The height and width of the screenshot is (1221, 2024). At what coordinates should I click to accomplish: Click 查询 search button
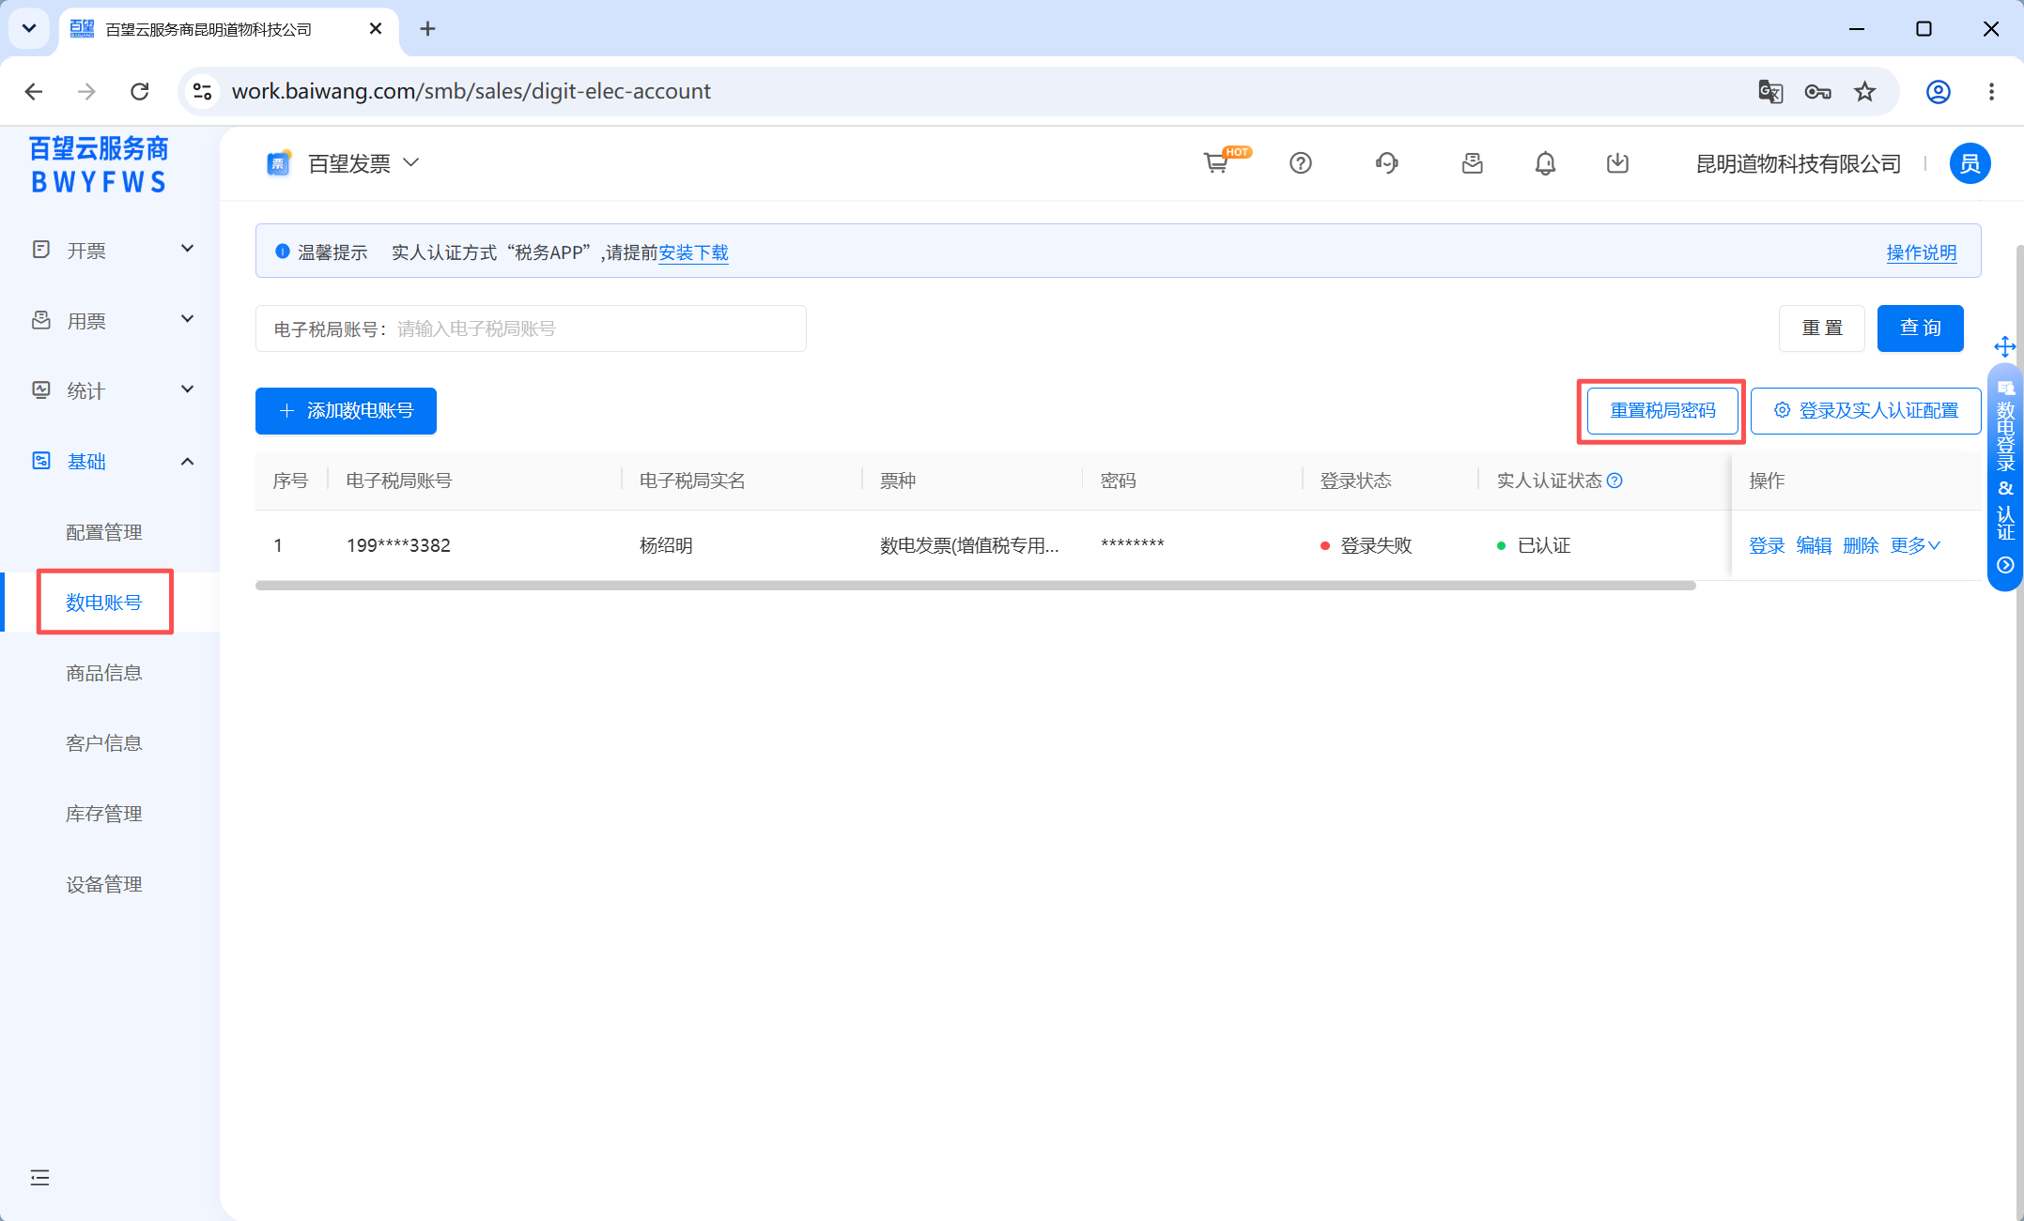[x=1920, y=328]
